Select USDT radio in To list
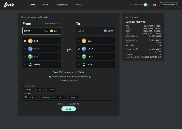Image resolution: width=182 pixels, height=129 pixels. pyautogui.click(x=79, y=57)
